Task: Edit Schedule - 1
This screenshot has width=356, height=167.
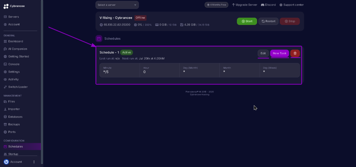Action: coord(263,53)
